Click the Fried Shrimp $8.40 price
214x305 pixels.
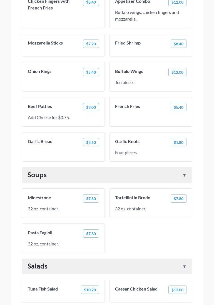click(178, 44)
